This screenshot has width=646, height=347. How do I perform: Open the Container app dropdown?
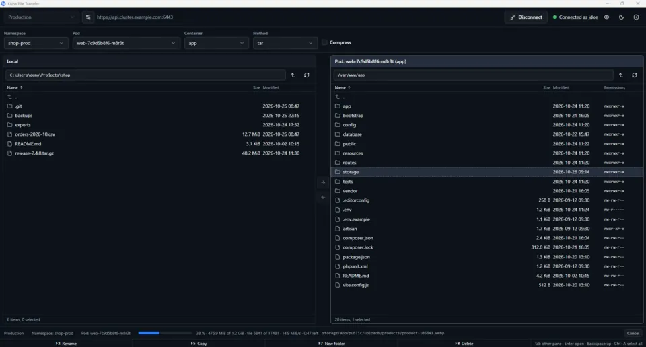(216, 43)
